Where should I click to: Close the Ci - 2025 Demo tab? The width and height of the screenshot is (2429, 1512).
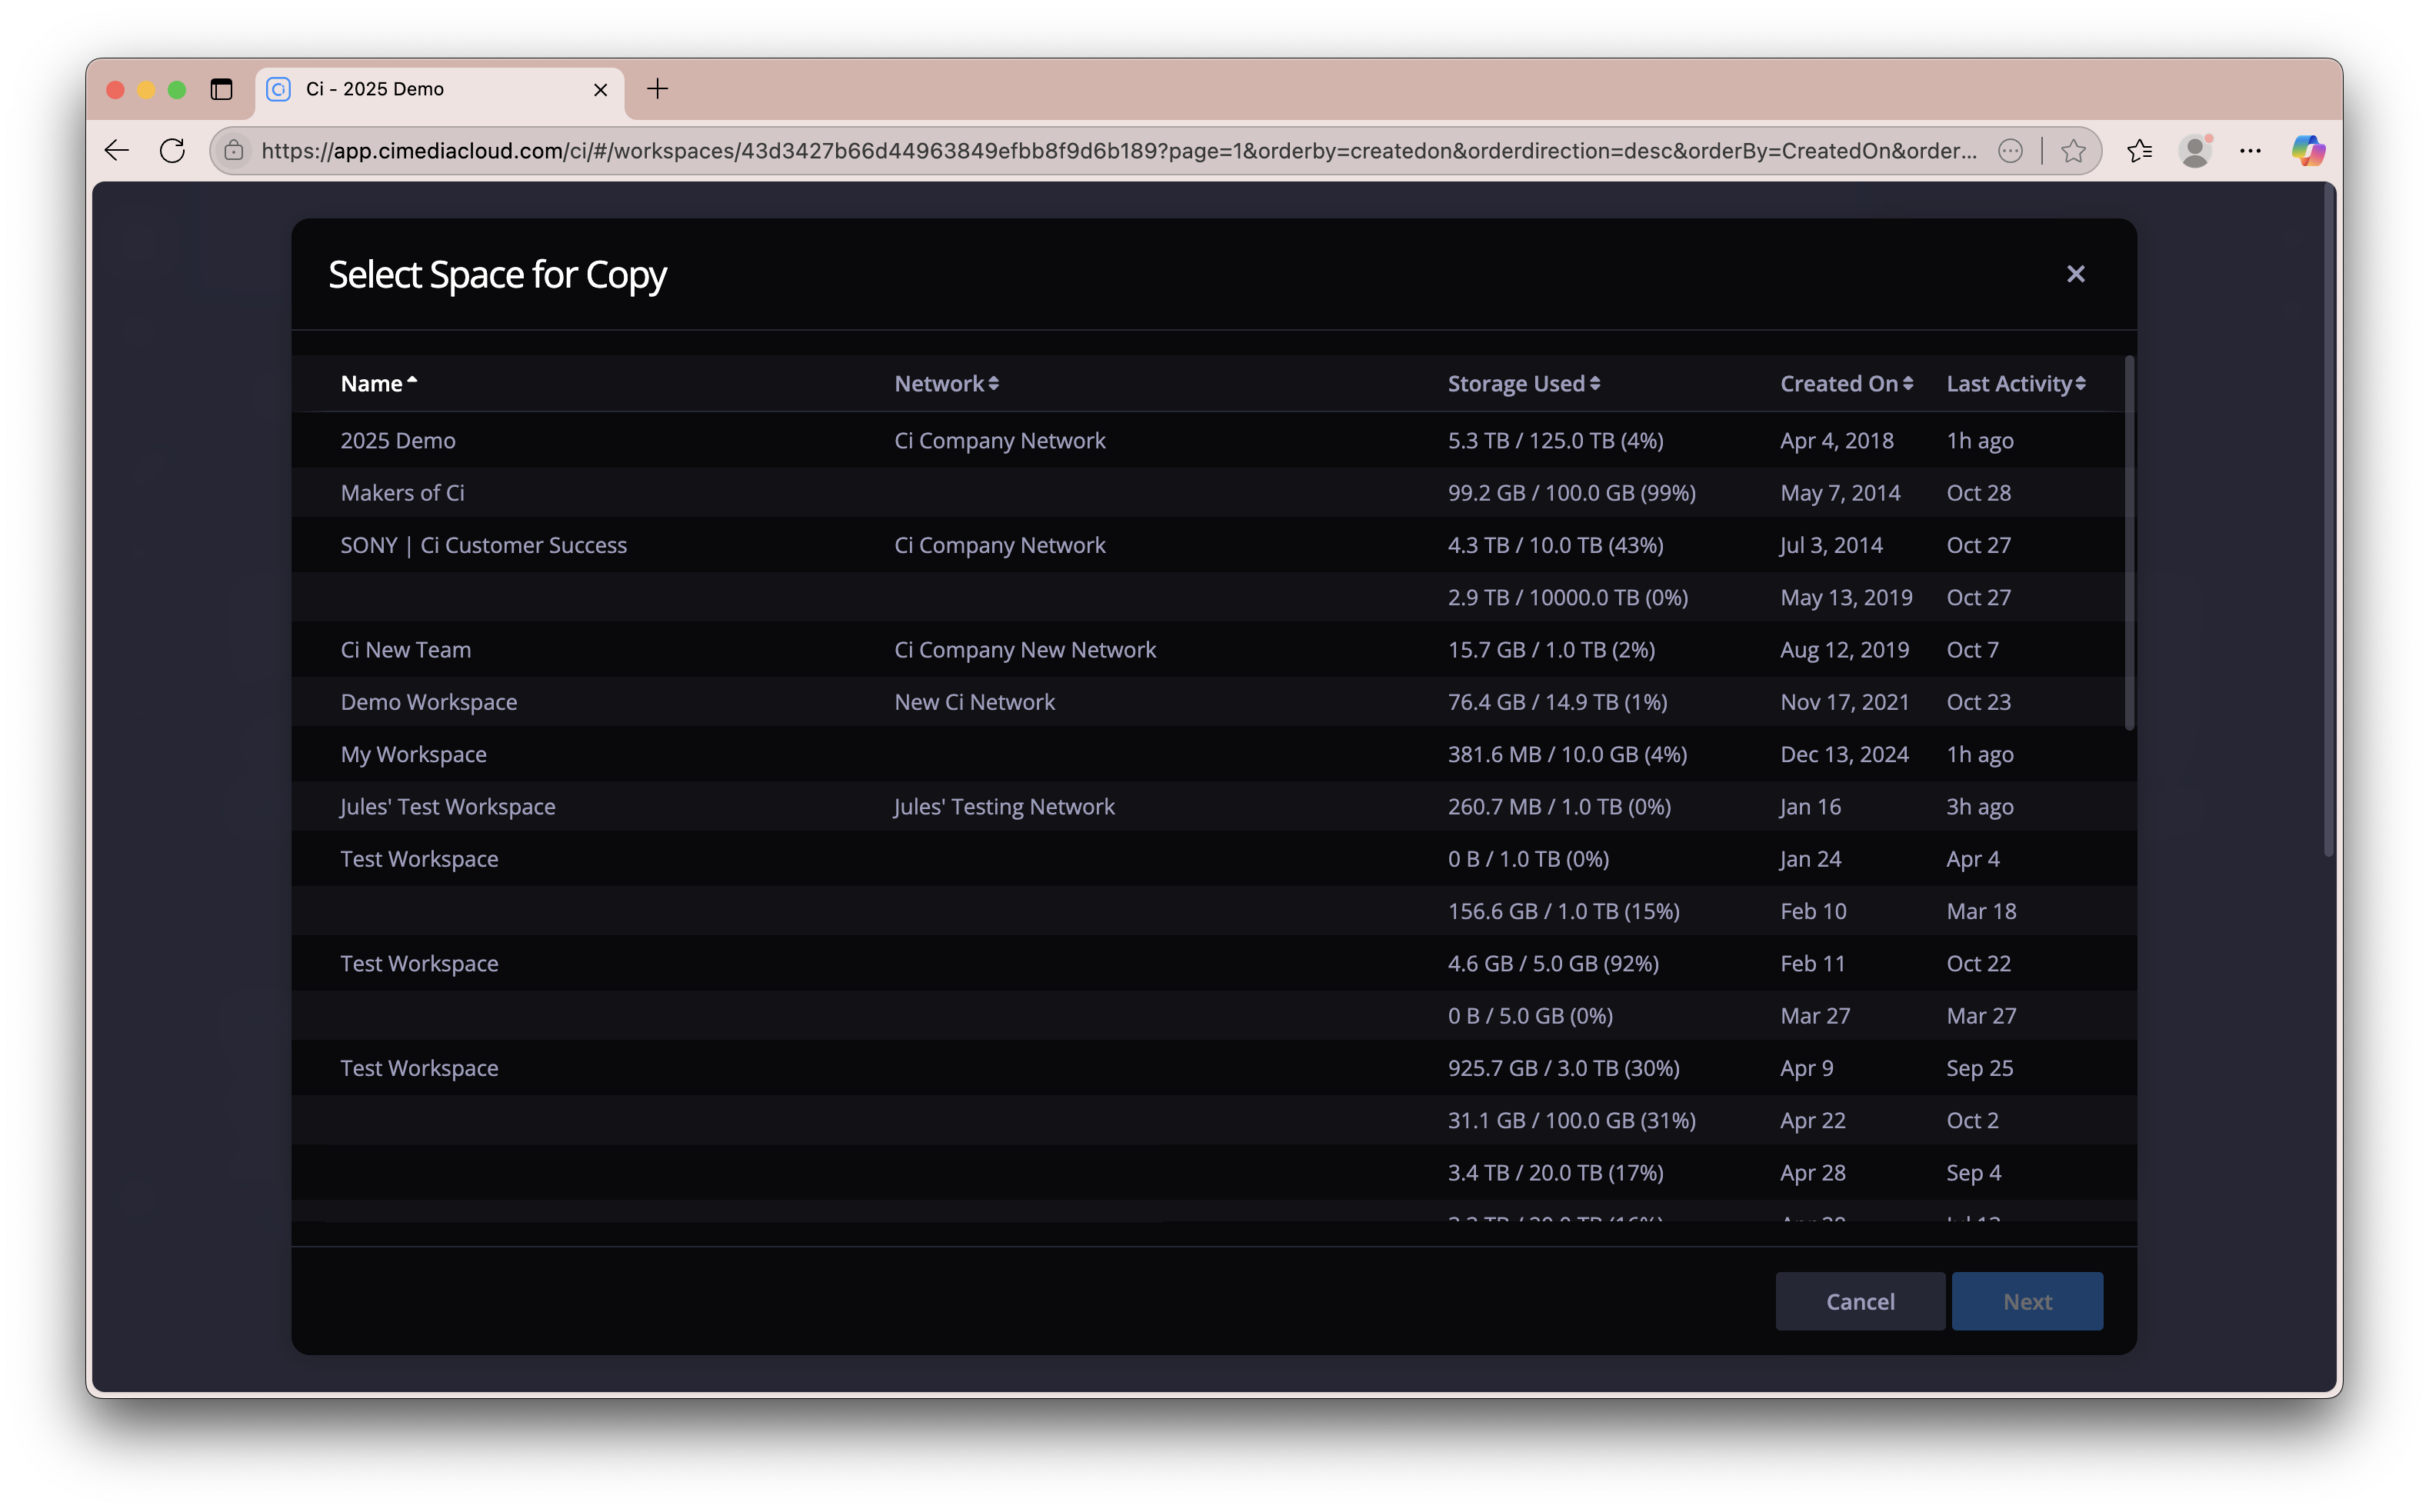pyautogui.click(x=600, y=90)
